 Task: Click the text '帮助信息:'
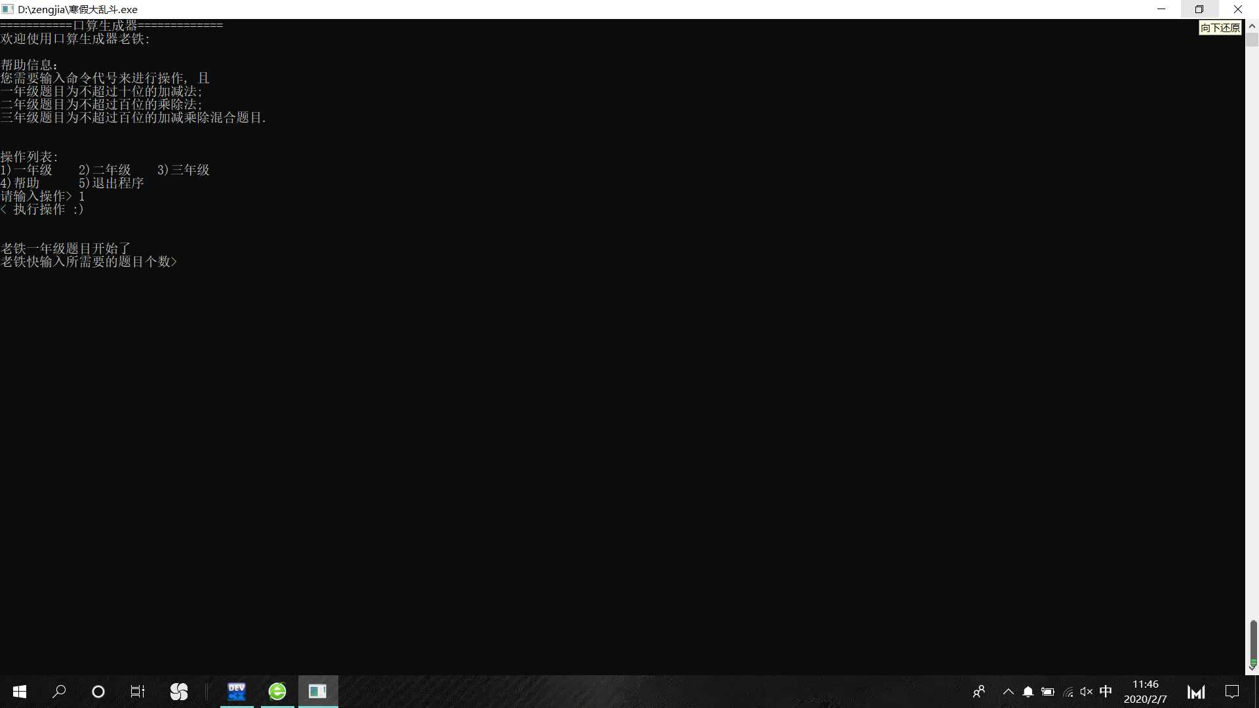pyautogui.click(x=30, y=65)
